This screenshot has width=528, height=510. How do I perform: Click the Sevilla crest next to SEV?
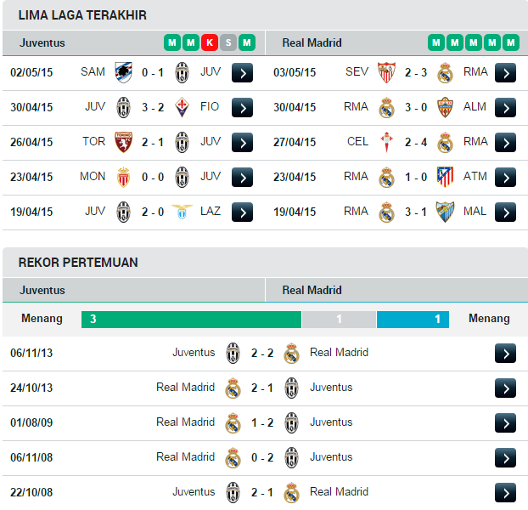click(386, 72)
